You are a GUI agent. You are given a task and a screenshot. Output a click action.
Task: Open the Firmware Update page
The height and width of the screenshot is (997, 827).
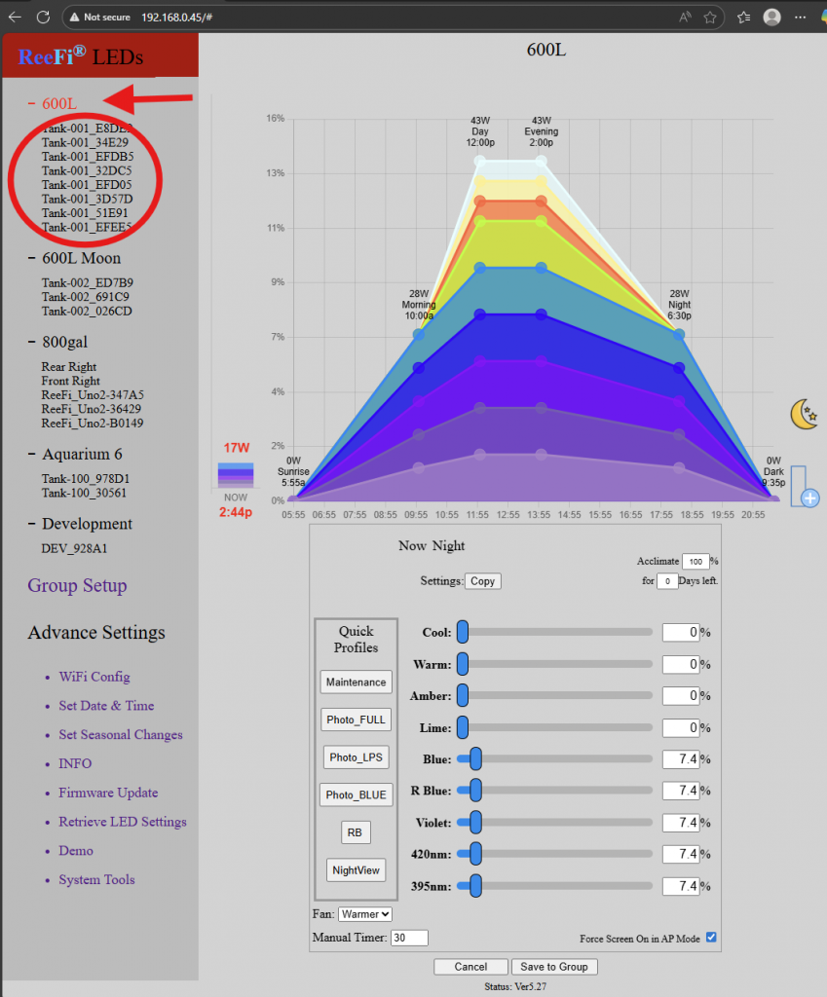point(107,793)
